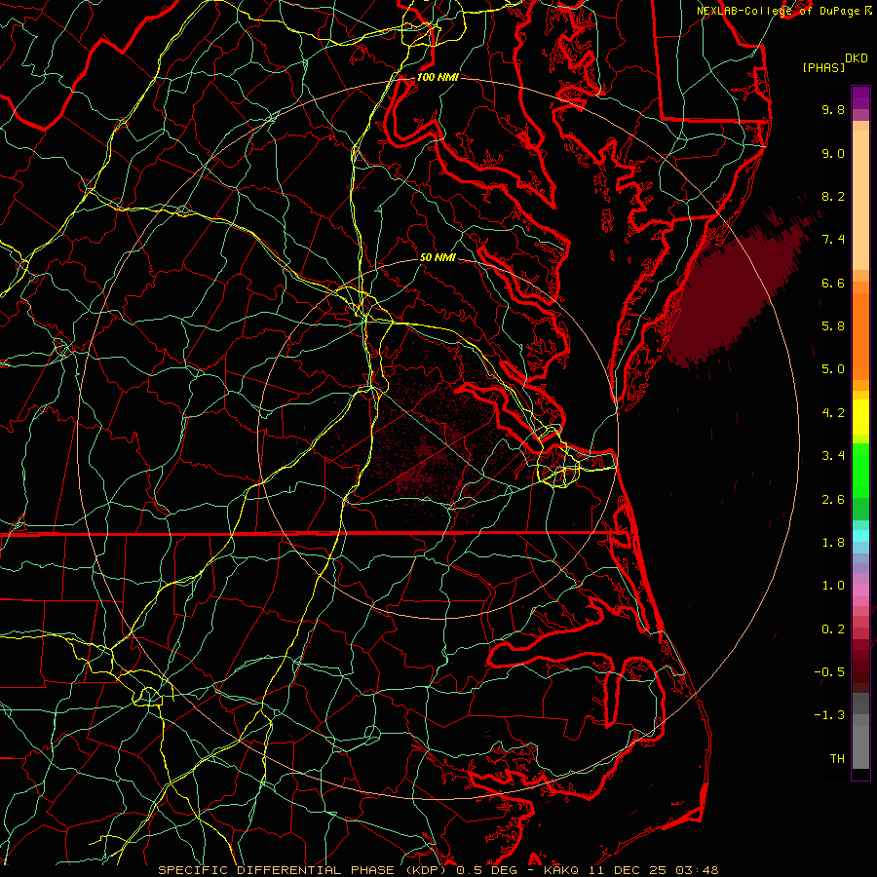Click the yellow band of the color scale

(860, 417)
